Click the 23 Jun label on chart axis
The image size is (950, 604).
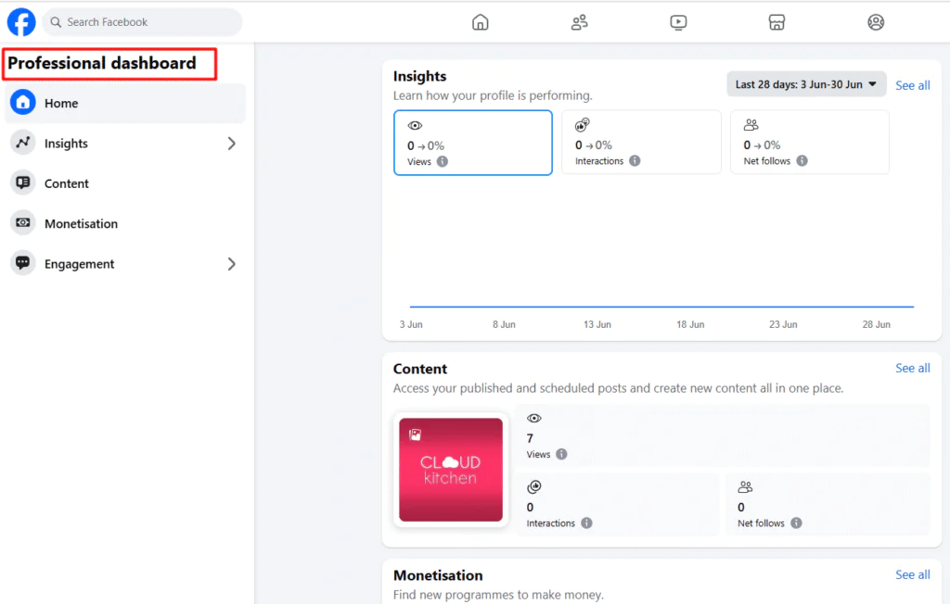tap(783, 324)
